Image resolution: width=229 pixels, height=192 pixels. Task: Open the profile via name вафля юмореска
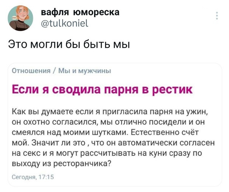pos(80,12)
